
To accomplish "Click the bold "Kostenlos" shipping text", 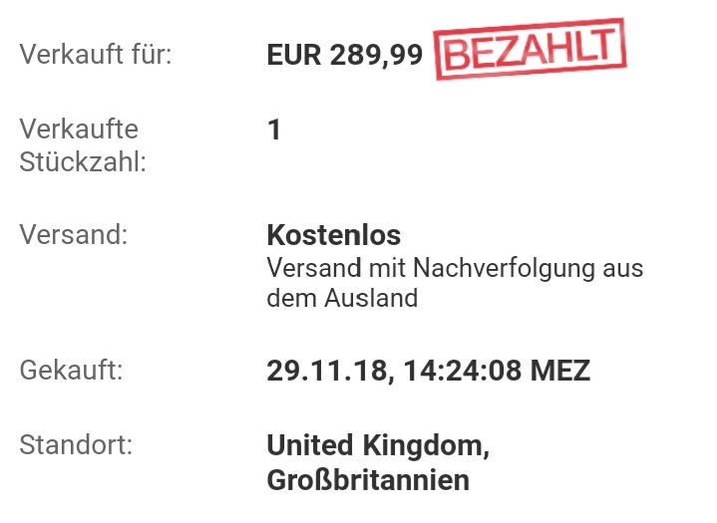I will pyautogui.click(x=333, y=236).
